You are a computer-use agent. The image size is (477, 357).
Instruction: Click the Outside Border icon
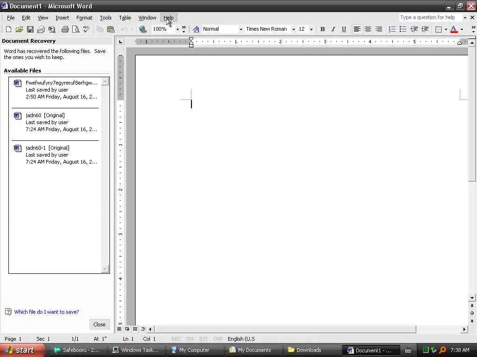pyautogui.click(x=438, y=29)
